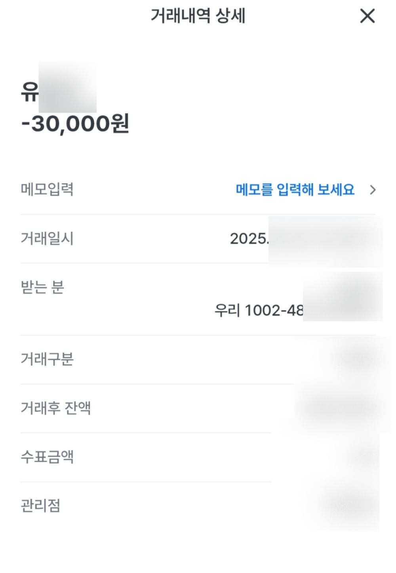Tap the 거래내역 상세 header title
The width and height of the screenshot is (396, 573).
tap(198, 16)
